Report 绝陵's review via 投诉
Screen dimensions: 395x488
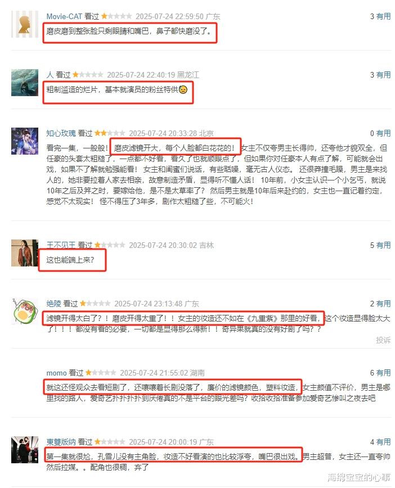pos(383,340)
